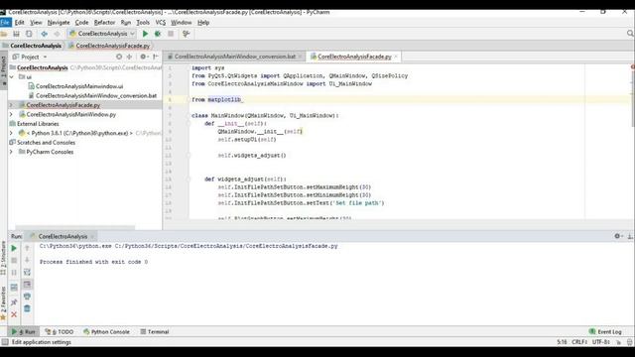
Task: Open the Terminal tool window
Action: tap(155, 332)
